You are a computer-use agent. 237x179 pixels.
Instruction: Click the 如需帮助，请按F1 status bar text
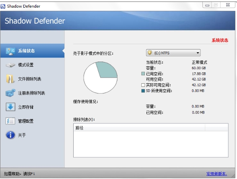[19, 174]
